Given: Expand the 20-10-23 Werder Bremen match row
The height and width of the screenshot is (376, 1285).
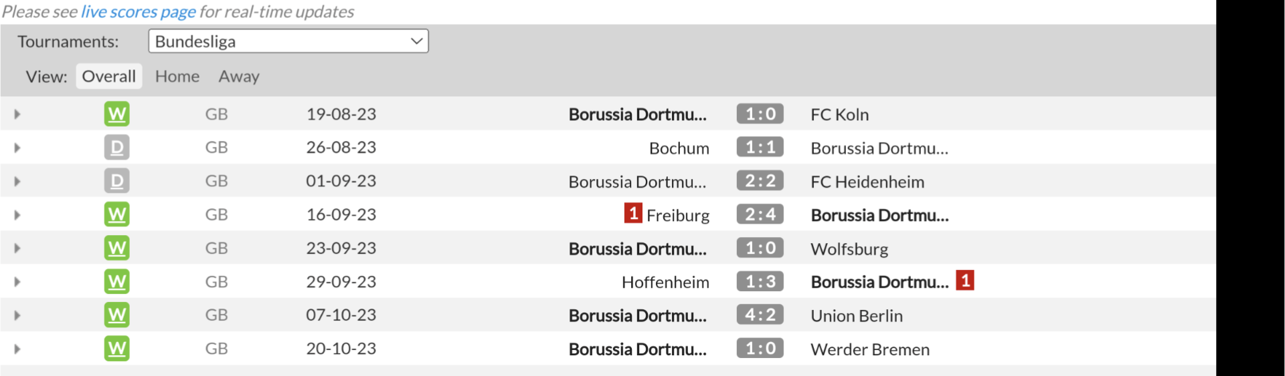Looking at the screenshot, I should [17, 349].
